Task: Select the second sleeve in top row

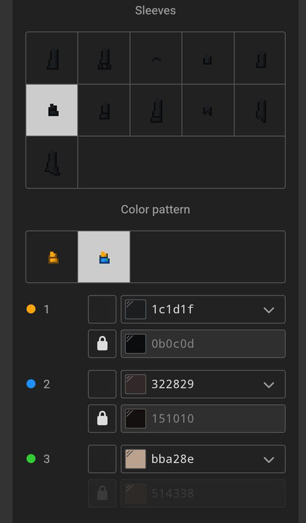Action: [x=104, y=58]
